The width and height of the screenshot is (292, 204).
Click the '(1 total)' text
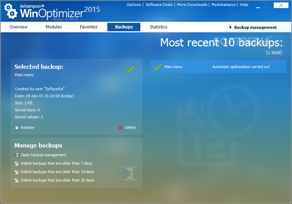point(274,53)
